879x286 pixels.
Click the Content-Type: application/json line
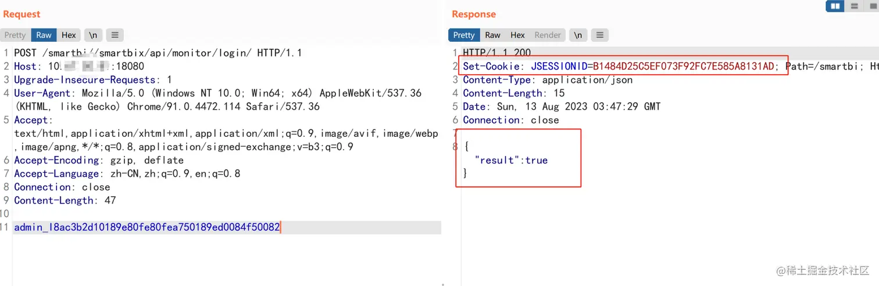pyautogui.click(x=548, y=79)
